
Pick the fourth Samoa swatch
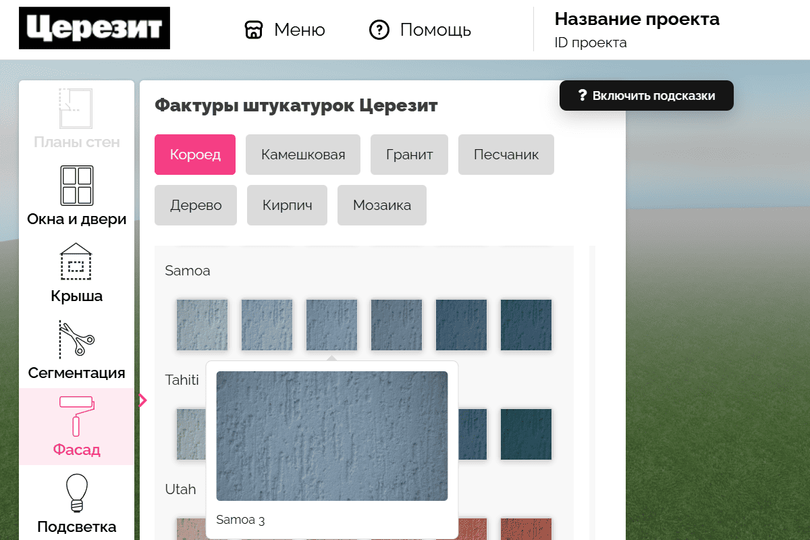(396, 325)
